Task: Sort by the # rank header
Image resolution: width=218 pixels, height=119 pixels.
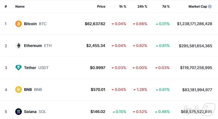Action: coord(6,7)
